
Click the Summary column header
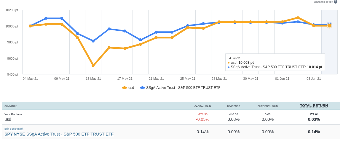[10, 106]
